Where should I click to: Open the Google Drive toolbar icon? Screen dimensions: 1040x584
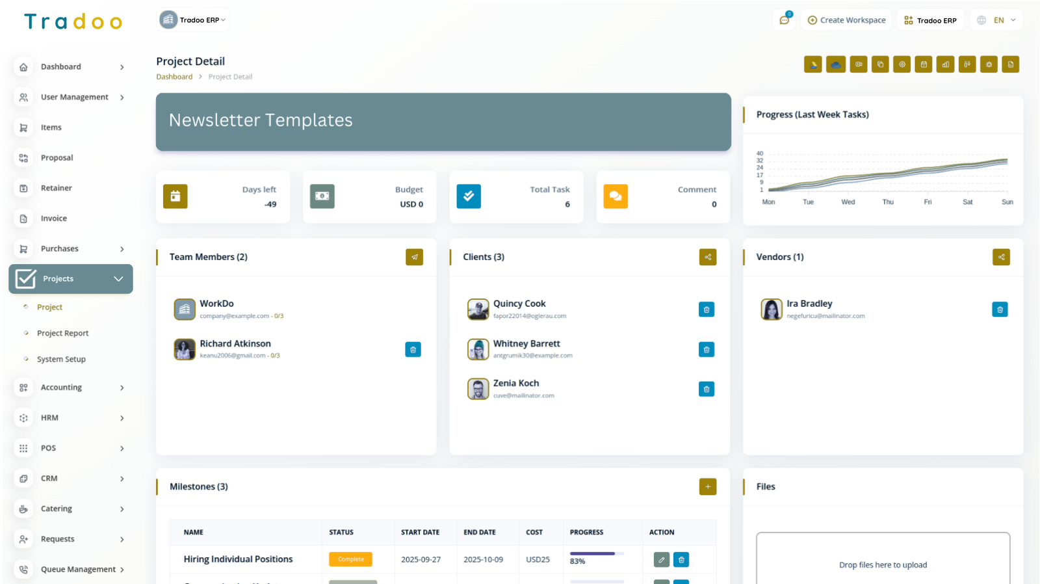click(x=812, y=64)
